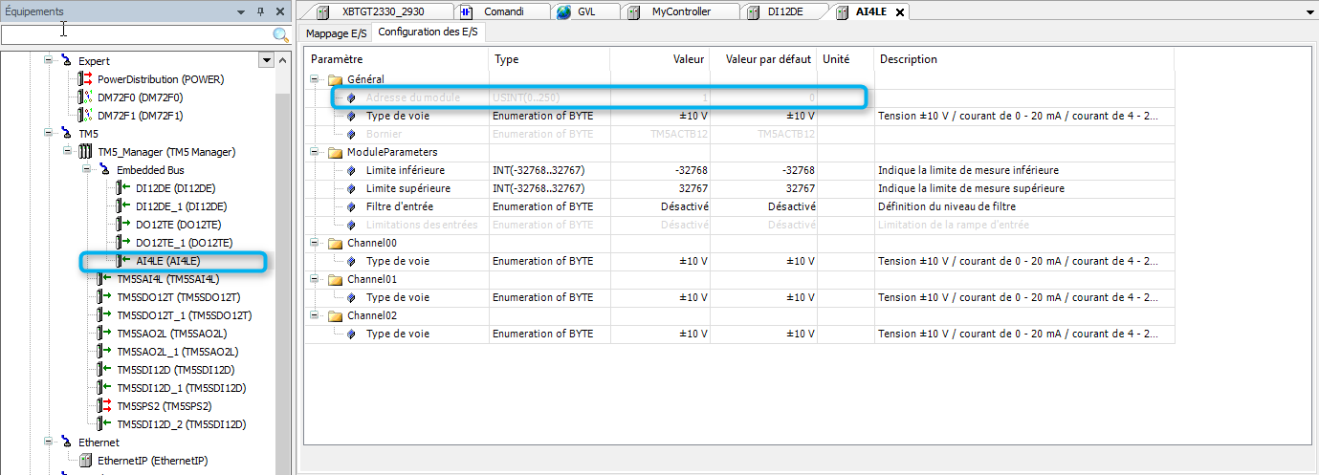Select the PowerDistribution (POWER) module icon
The width and height of the screenshot is (1319, 475).
84,79
